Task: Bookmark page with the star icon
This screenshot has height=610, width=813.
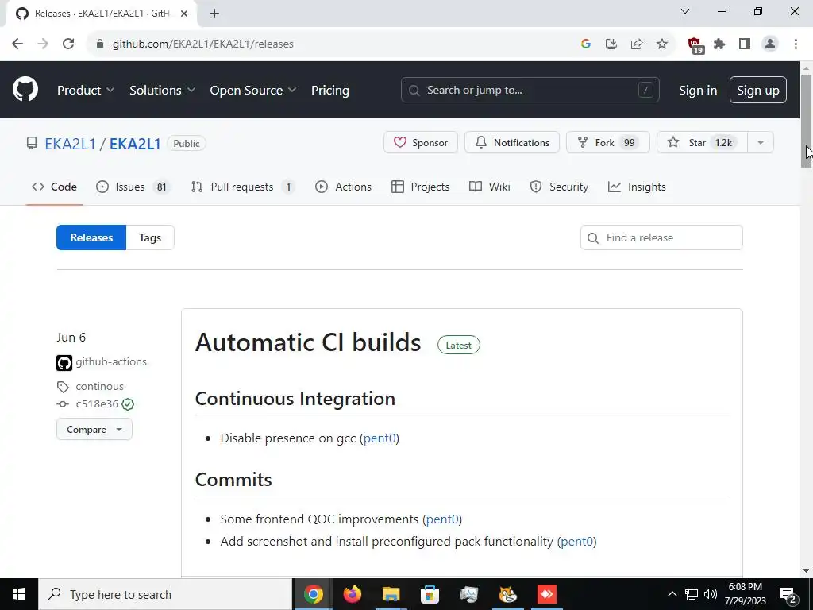Action: 661,44
